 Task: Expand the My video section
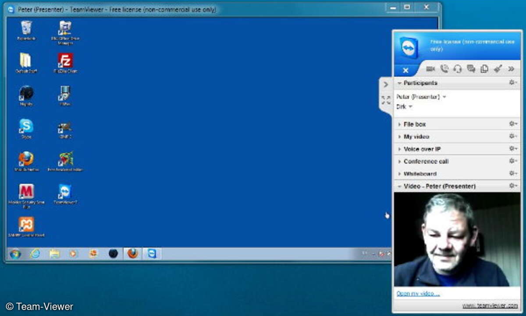[399, 137]
